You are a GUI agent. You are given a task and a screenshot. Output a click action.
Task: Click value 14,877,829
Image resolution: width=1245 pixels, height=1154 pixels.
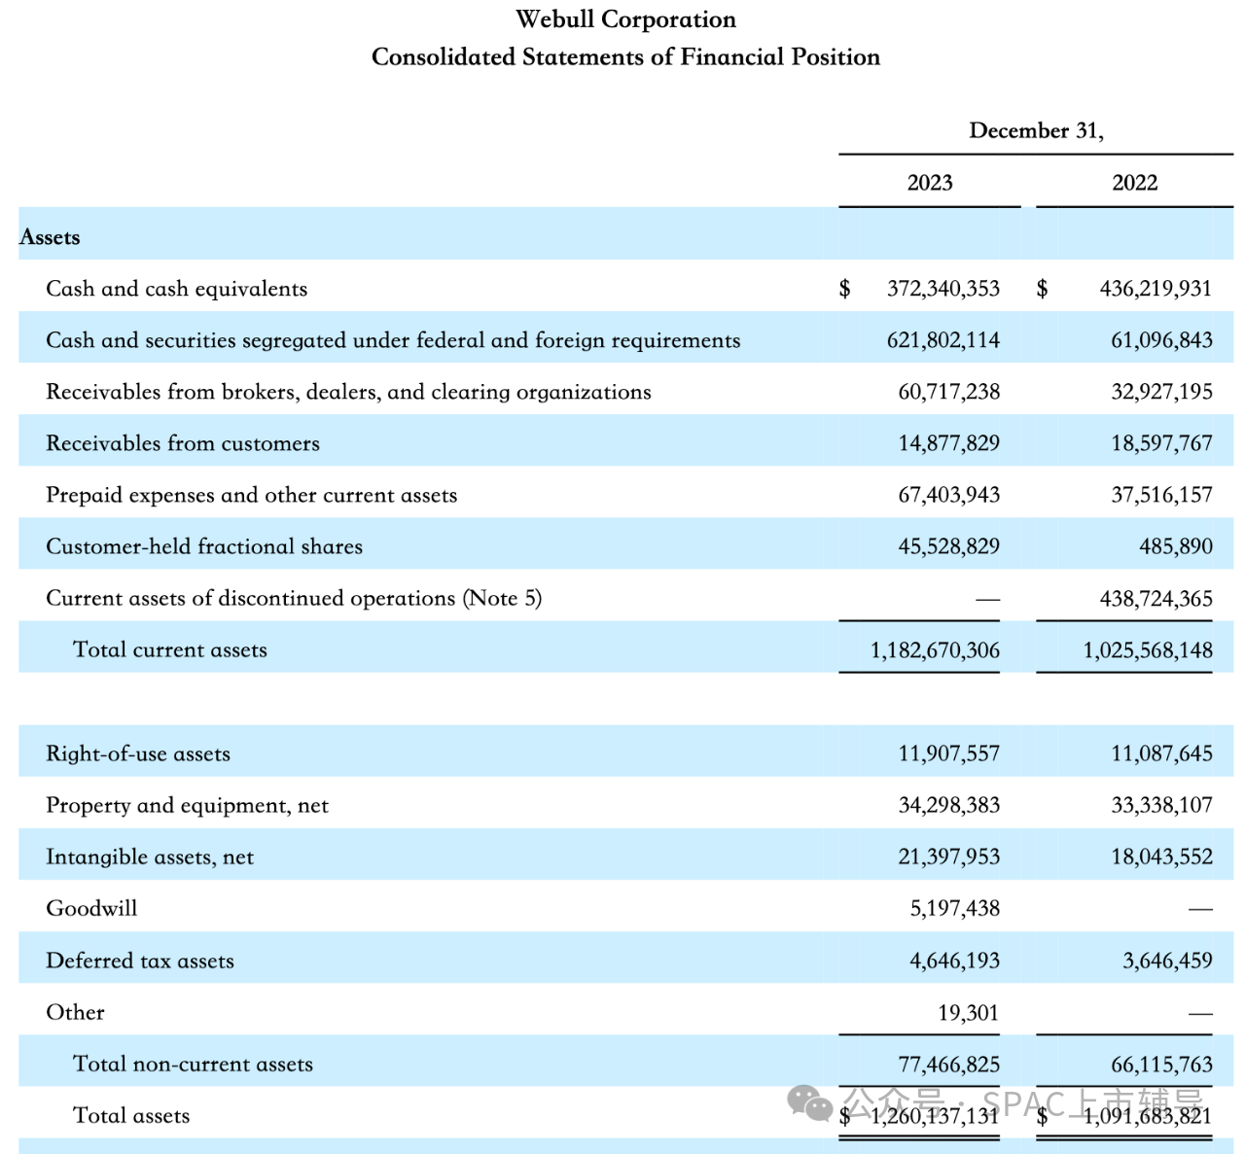(x=948, y=443)
